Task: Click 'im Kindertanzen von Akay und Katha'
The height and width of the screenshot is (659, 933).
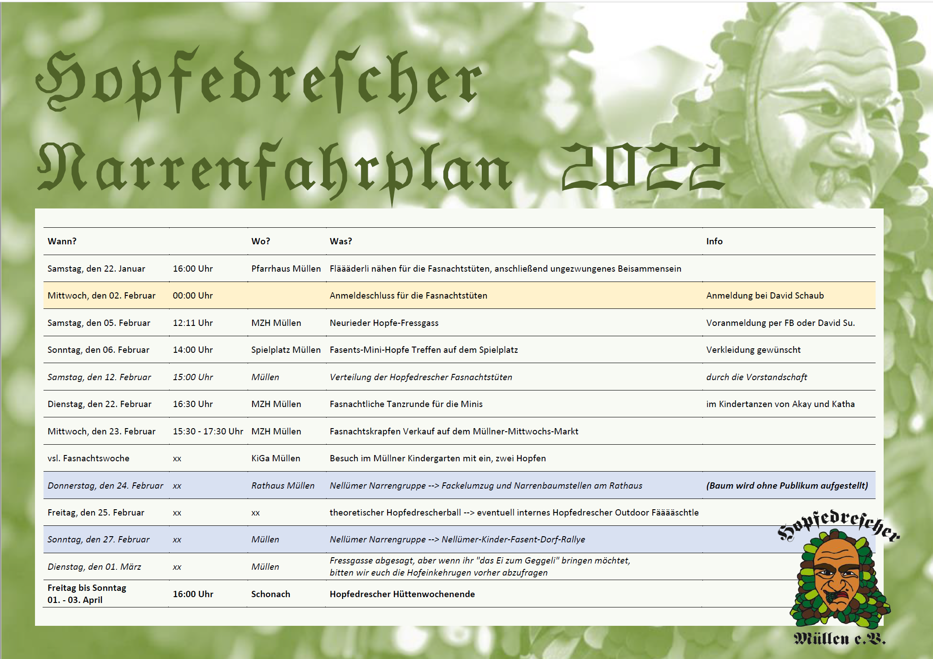Action: click(x=780, y=404)
